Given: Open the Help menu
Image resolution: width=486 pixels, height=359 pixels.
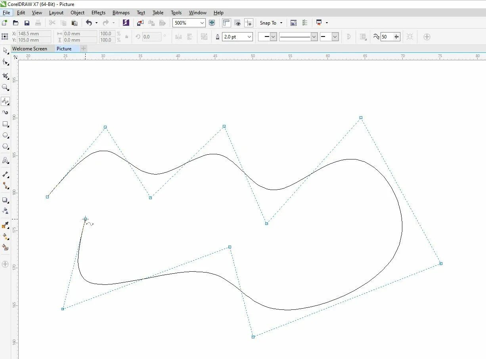Looking at the screenshot, I should [218, 13].
